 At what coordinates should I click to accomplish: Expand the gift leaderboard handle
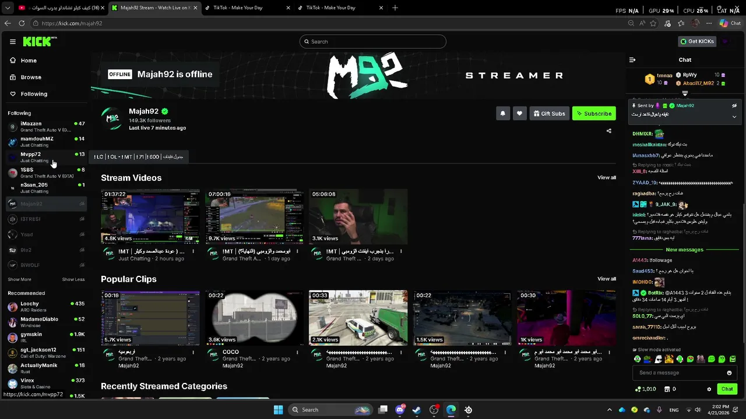(x=685, y=94)
